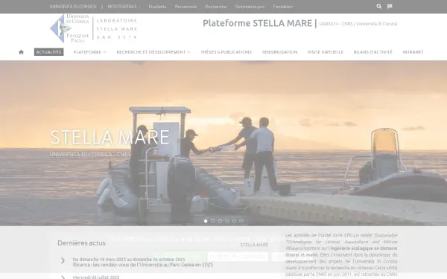Open the Partenaires pro portal link
Viewport: 447px width, 279px height.
pos(250,7)
